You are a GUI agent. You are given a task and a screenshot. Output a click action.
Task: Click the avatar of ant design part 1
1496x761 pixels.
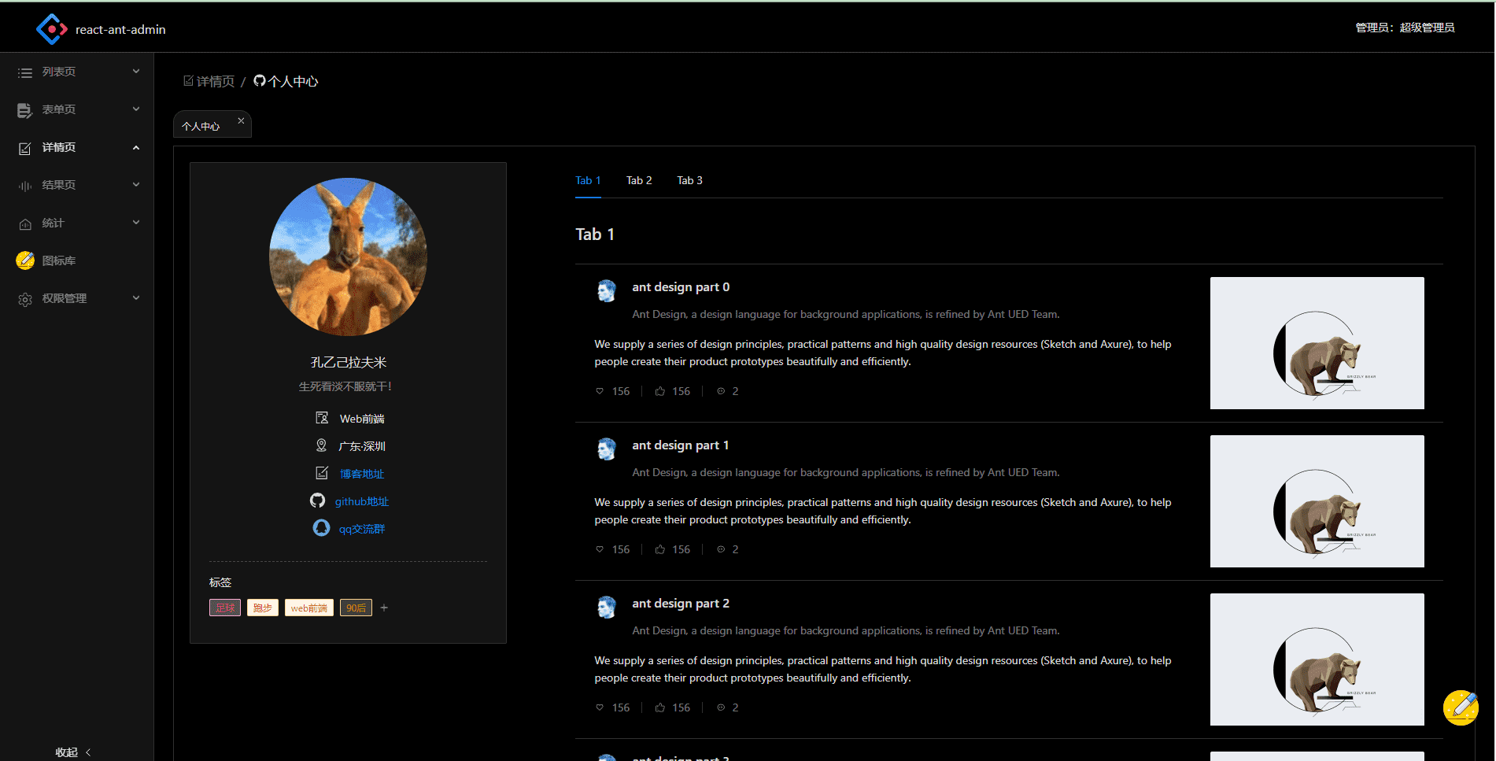click(x=607, y=449)
